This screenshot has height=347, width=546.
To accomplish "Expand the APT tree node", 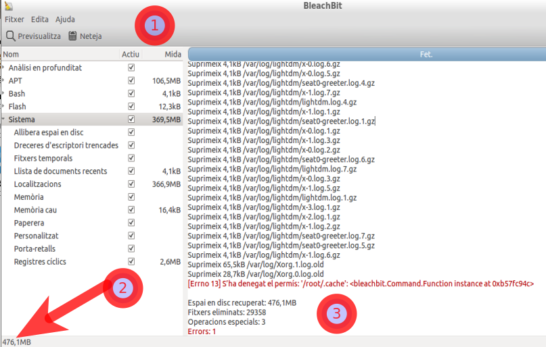I will pos(3,80).
